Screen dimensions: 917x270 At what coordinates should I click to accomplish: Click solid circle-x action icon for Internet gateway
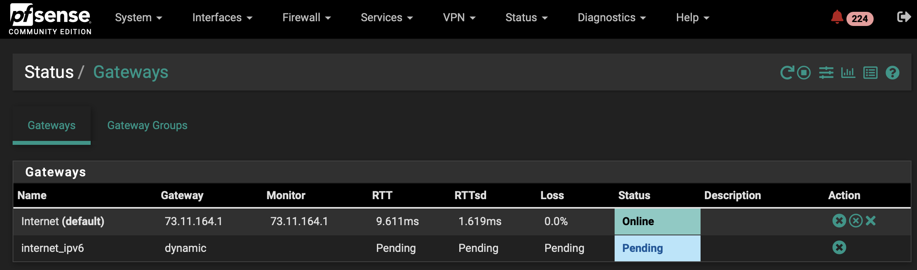[839, 221]
